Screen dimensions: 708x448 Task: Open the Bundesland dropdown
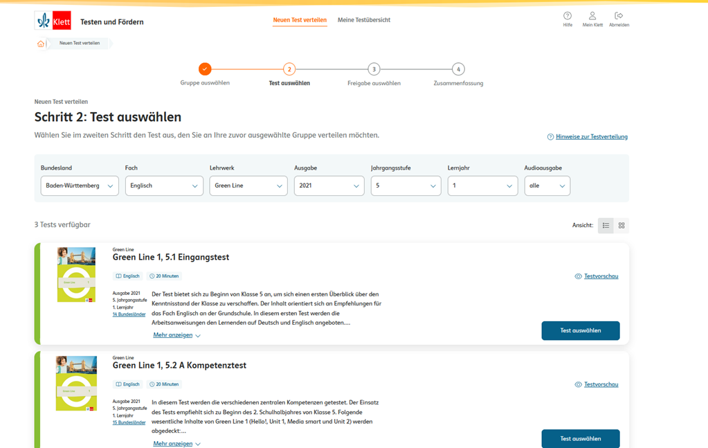point(80,186)
